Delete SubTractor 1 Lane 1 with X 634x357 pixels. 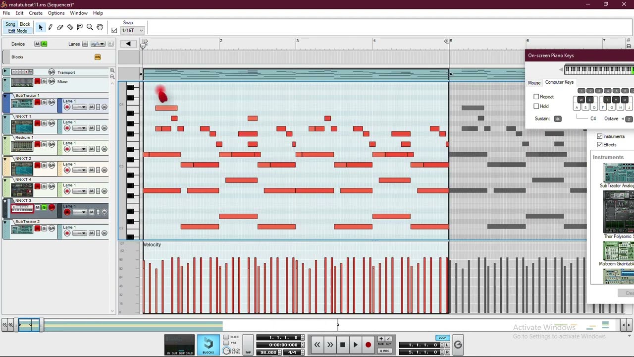[x=105, y=107]
